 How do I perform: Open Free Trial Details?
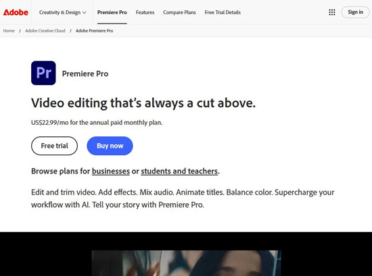point(223,12)
